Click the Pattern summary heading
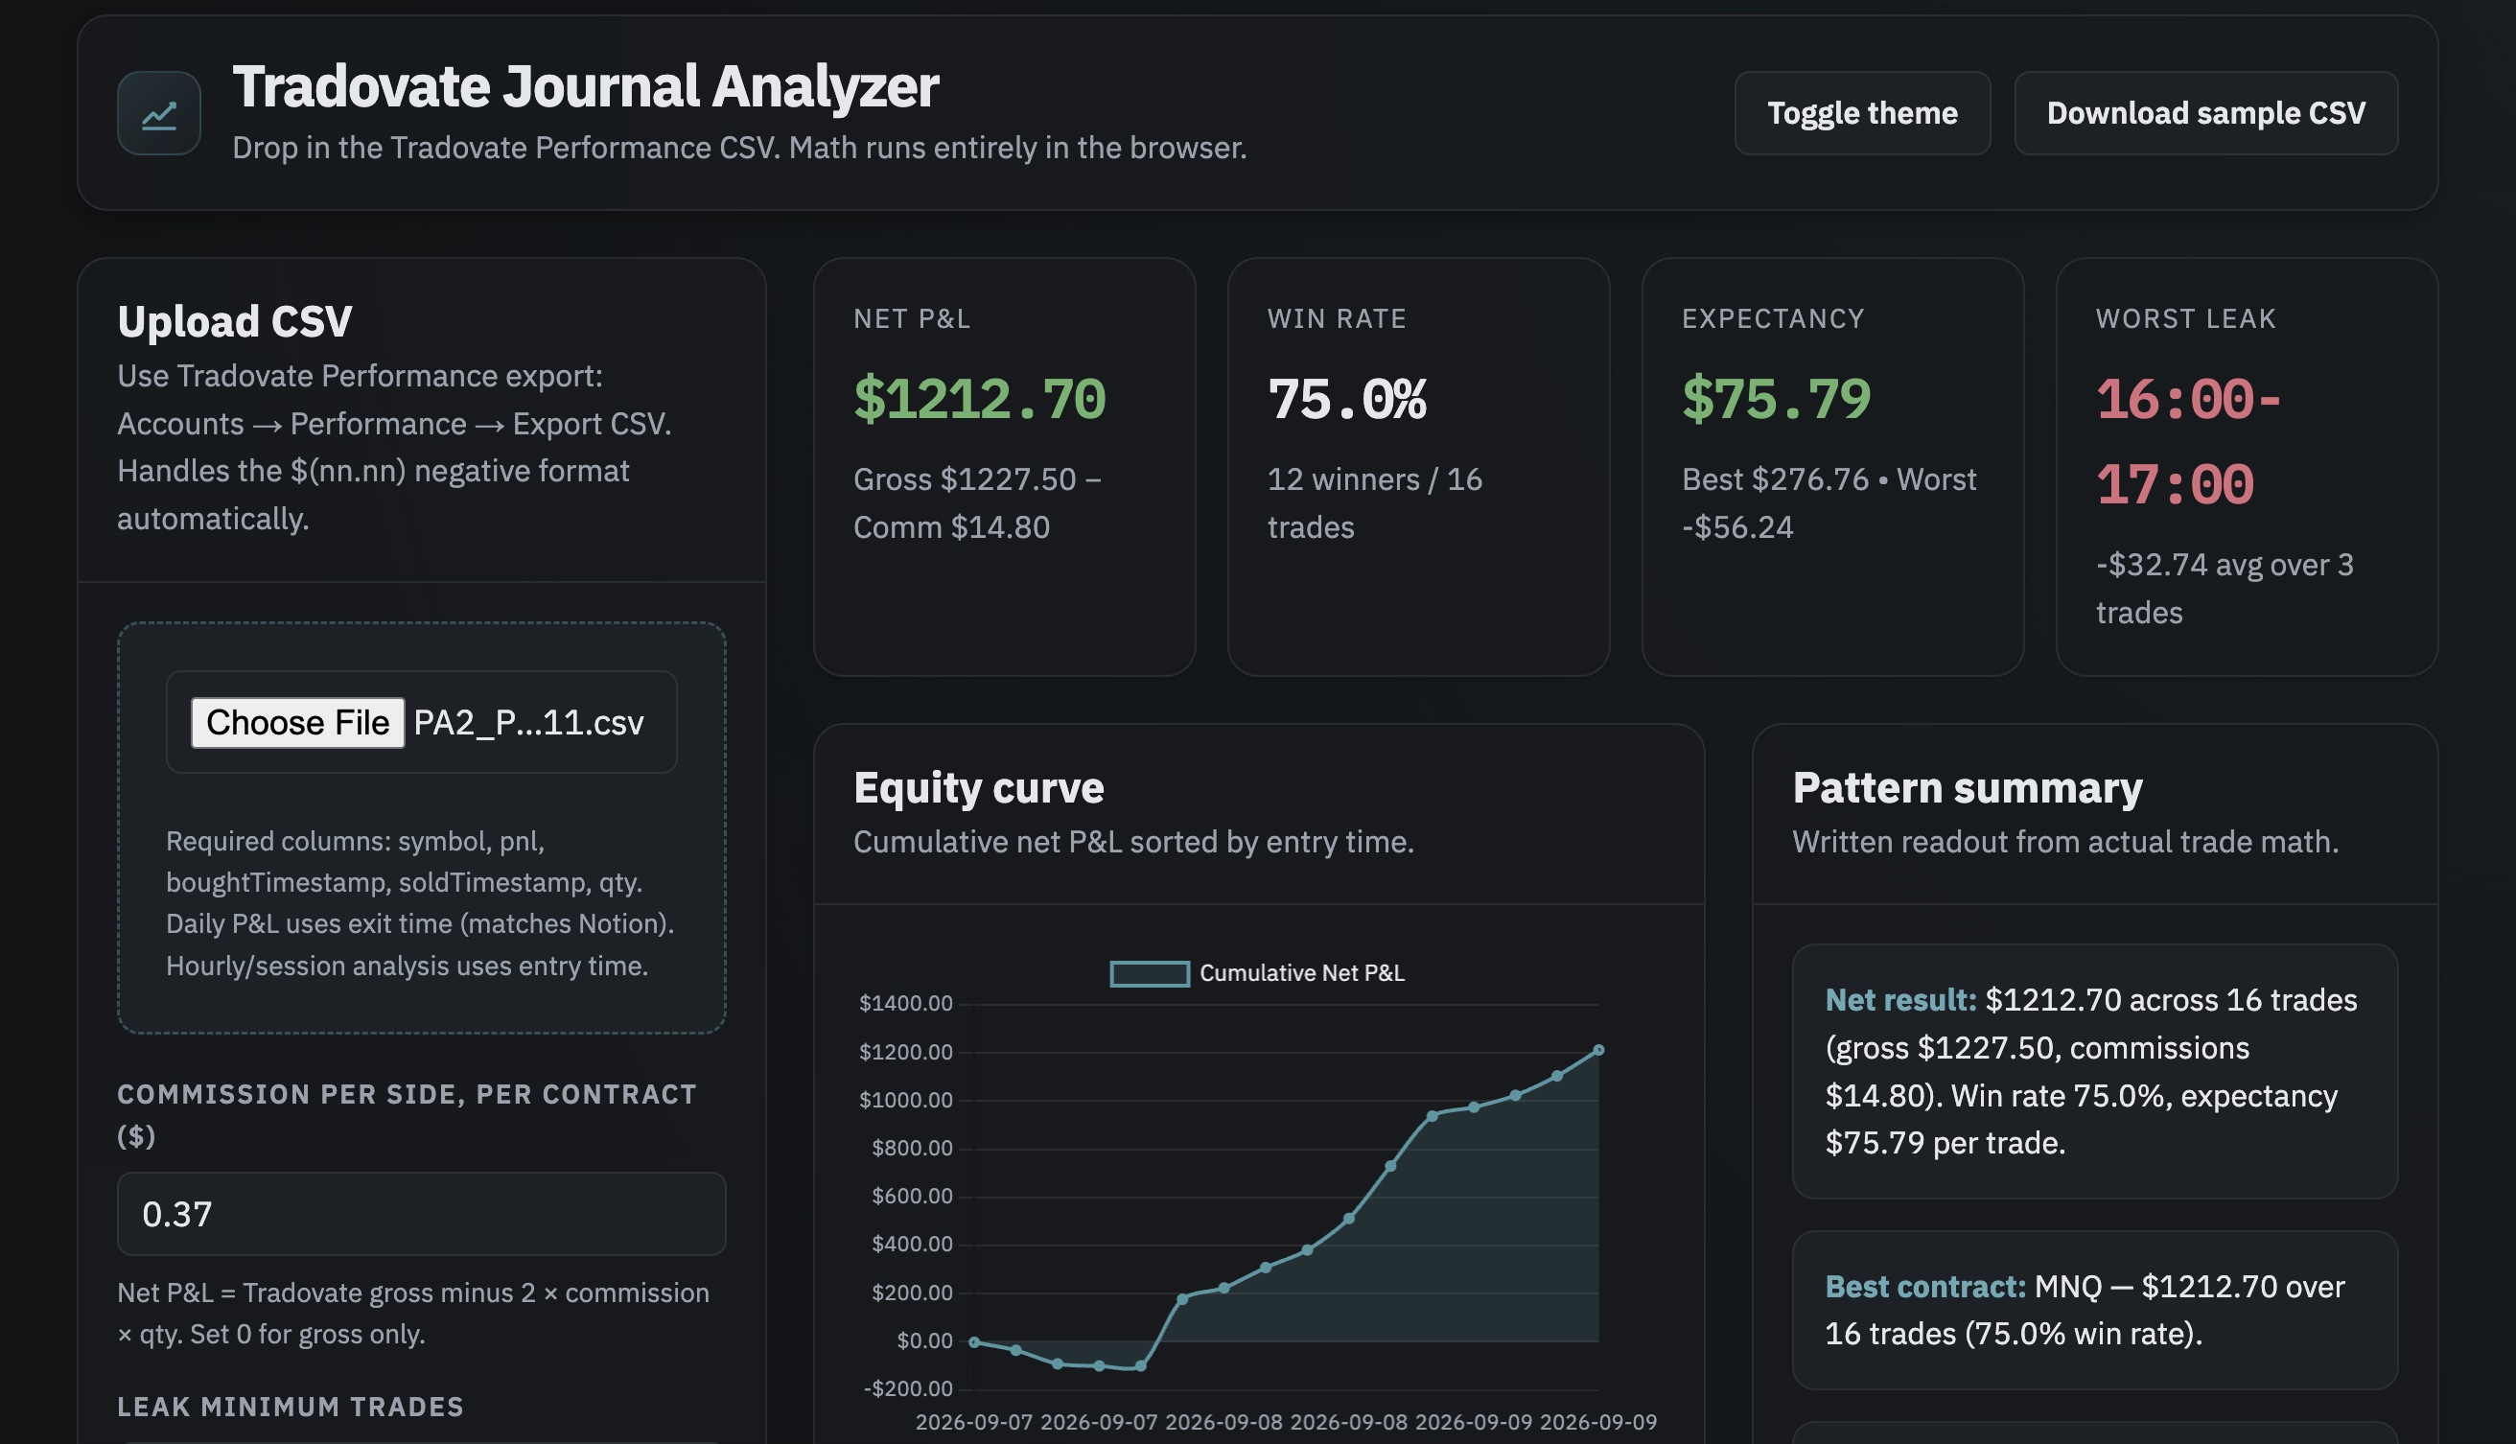2516x1444 pixels. [x=1967, y=787]
